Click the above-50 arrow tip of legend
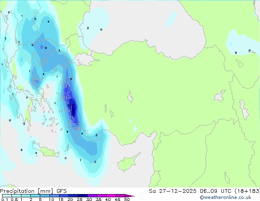The image size is (260, 201). coord(130,196)
